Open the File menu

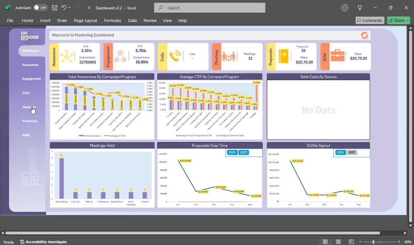[10, 20]
